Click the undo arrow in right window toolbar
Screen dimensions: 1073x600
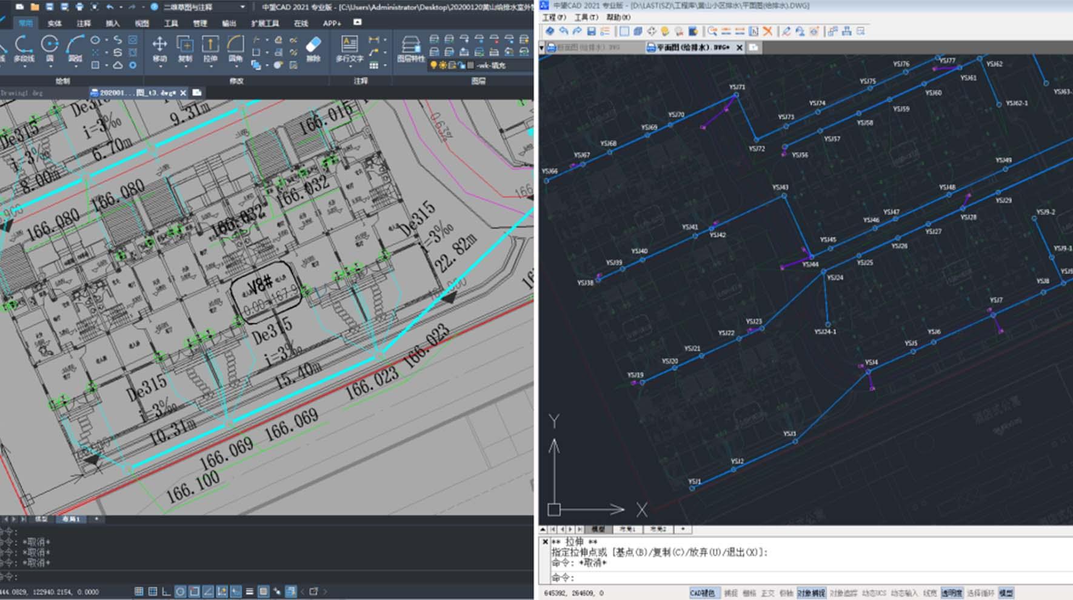pos(564,31)
